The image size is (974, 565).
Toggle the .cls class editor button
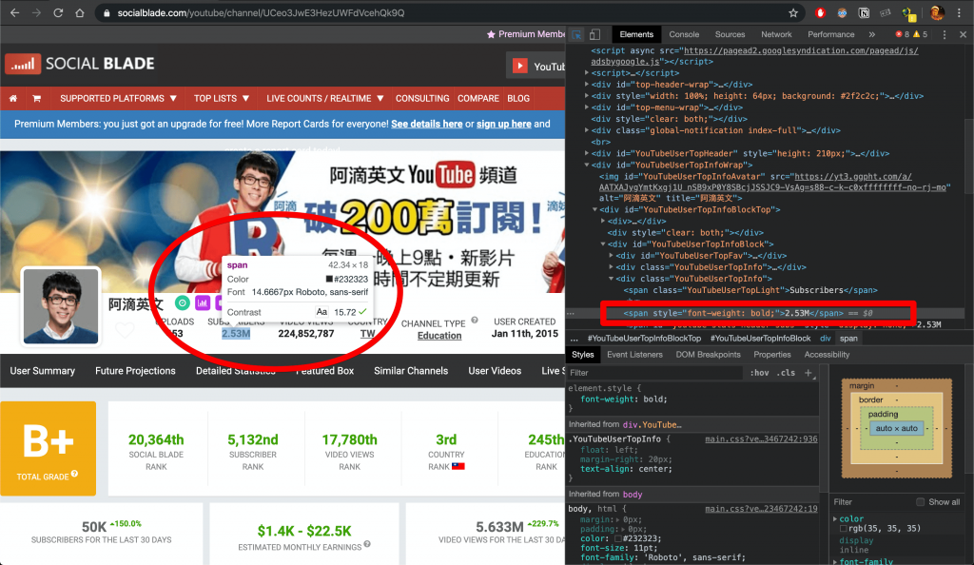pyautogui.click(x=787, y=373)
